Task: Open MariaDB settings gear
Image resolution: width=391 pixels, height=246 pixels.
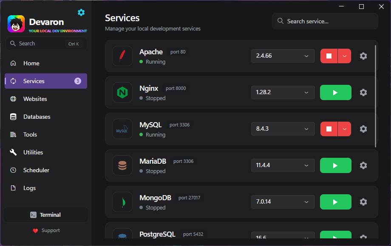Action: pyautogui.click(x=363, y=165)
